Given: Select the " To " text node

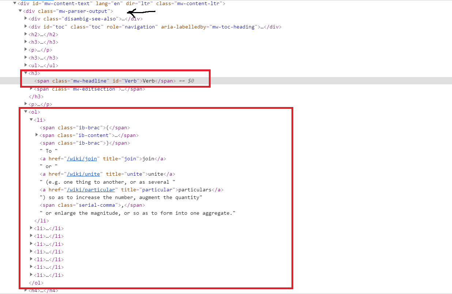Looking at the screenshot, I should (49, 151).
